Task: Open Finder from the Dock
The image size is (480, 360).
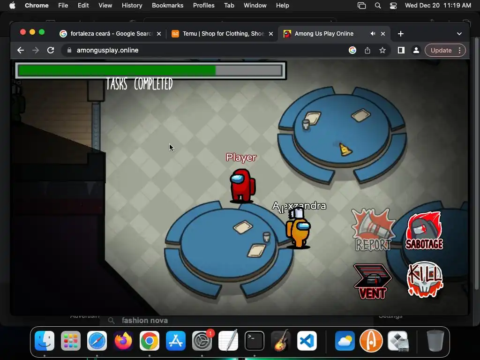Action: 45,340
